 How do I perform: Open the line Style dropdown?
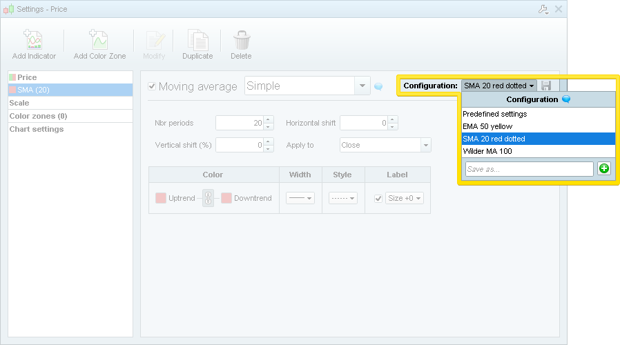[x=342, y=198]
